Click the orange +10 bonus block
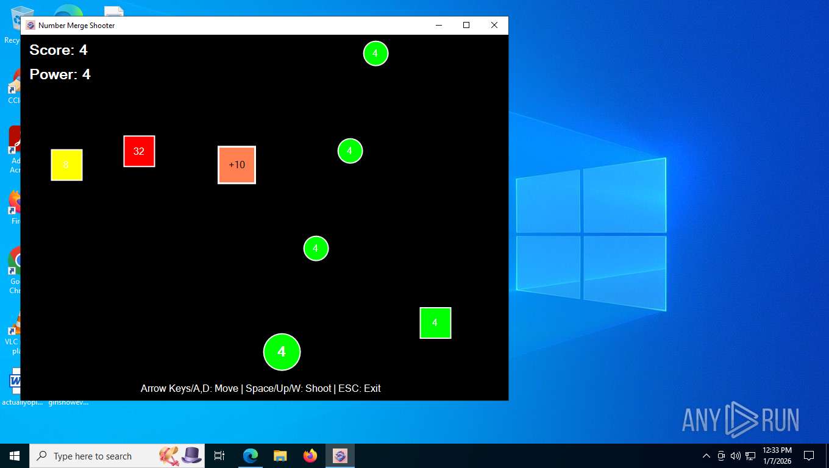Screen dimensions: 829x468 tap(237, 165)
